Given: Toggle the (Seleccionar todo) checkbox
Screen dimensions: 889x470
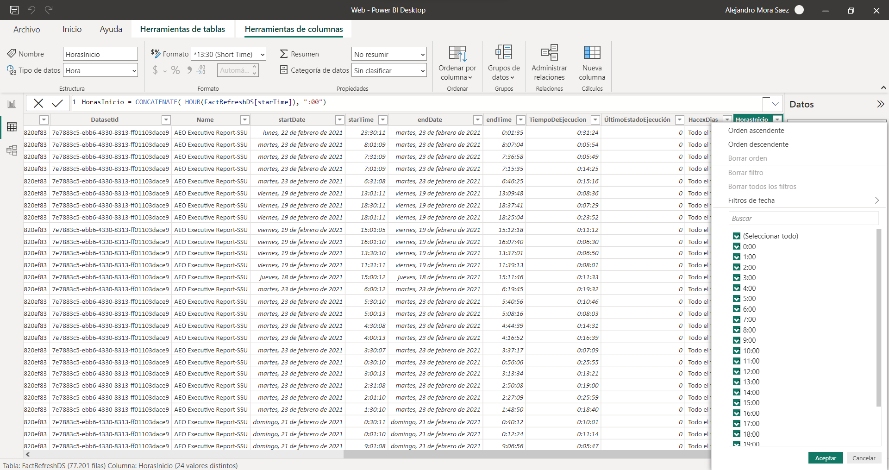Looking at the screenshot, I should 737,236.
